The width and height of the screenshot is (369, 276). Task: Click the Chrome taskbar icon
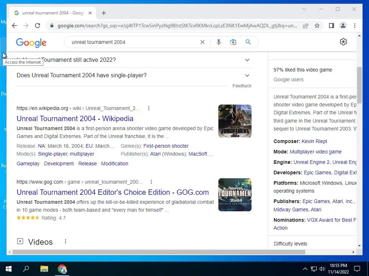pyautogui.click(x=62, y=269)
